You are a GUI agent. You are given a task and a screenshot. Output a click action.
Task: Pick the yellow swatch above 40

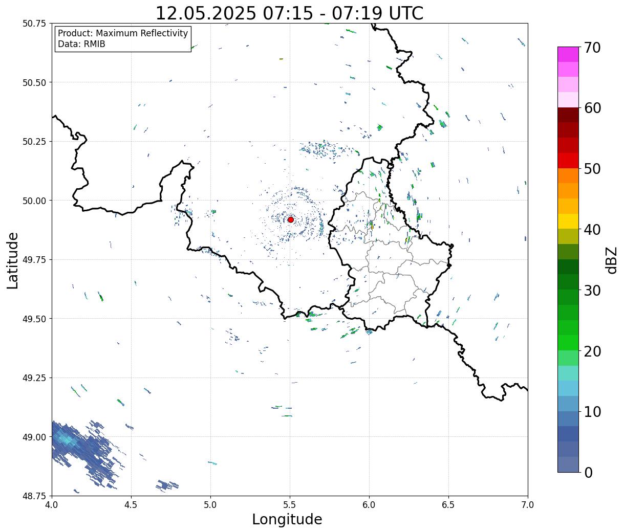(568, 221)
